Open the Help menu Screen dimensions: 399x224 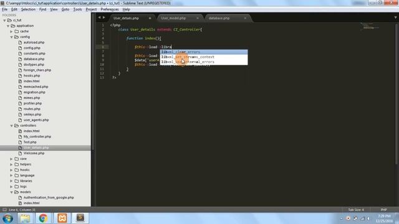[x=126, y=9]
